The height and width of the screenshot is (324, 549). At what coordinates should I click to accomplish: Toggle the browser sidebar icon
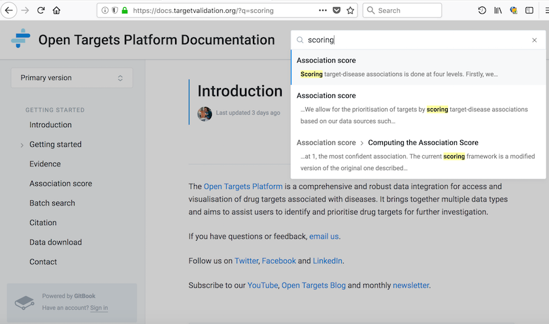(529, 10)
